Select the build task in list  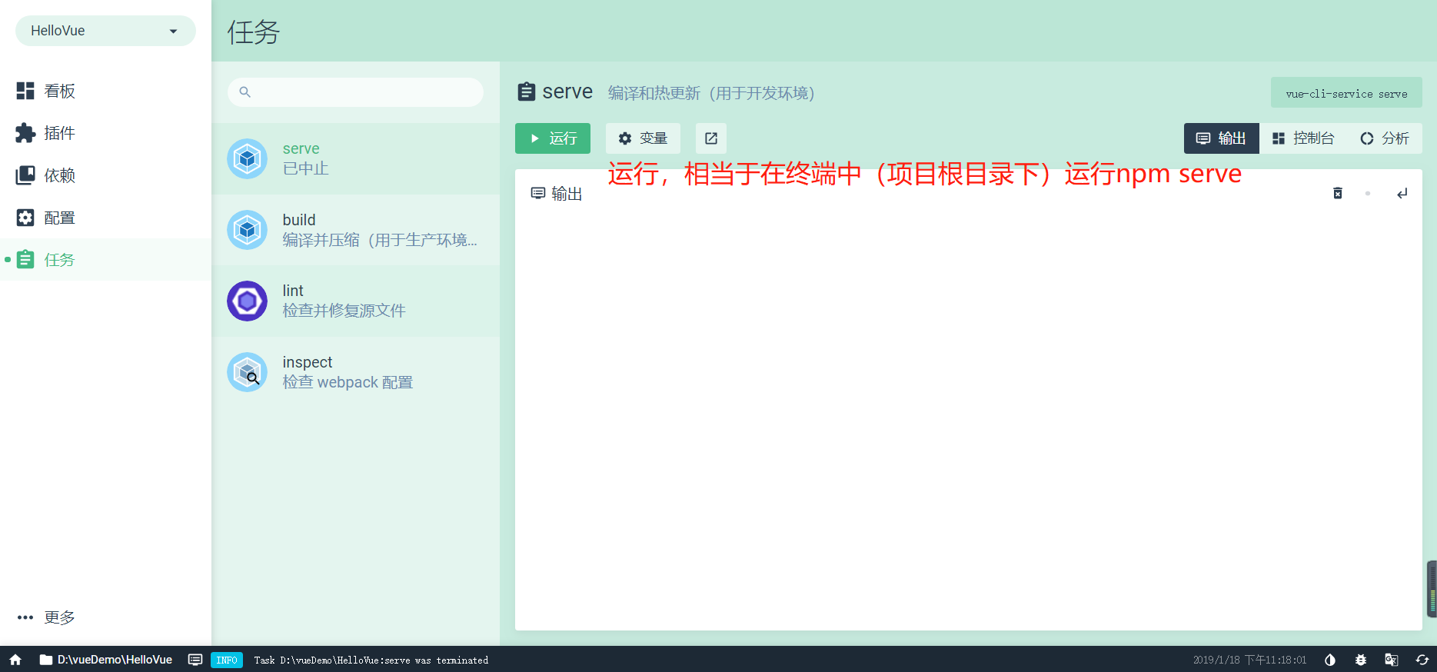coord(355,230)
